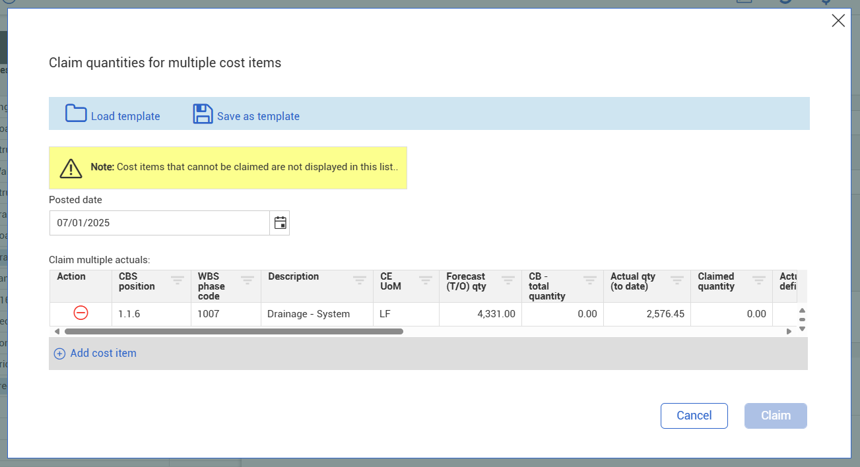Select the Claimed quantity cell showing 0.00
The height and width of the screenshot is (467, 860).
tap(731, 314)
